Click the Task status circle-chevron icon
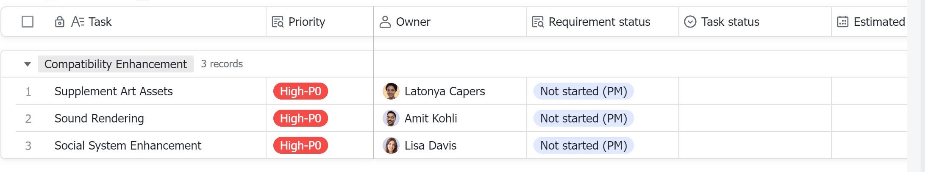This screenshot has height=172, width=925. coord(690,22)
